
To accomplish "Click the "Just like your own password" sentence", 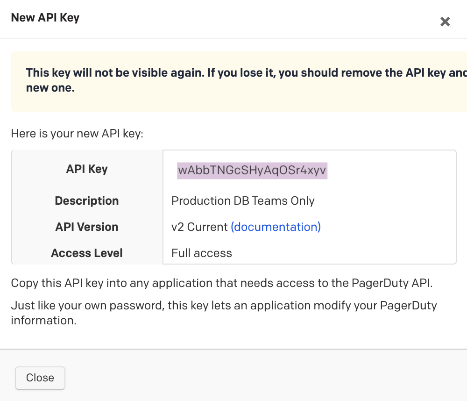I will [224, 306].
